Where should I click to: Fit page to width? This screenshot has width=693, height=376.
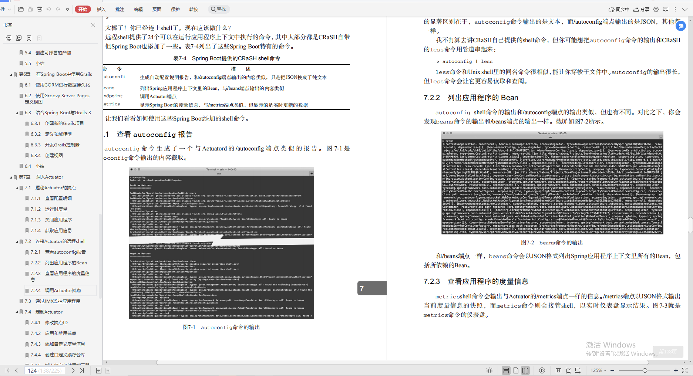coord(578,370)
